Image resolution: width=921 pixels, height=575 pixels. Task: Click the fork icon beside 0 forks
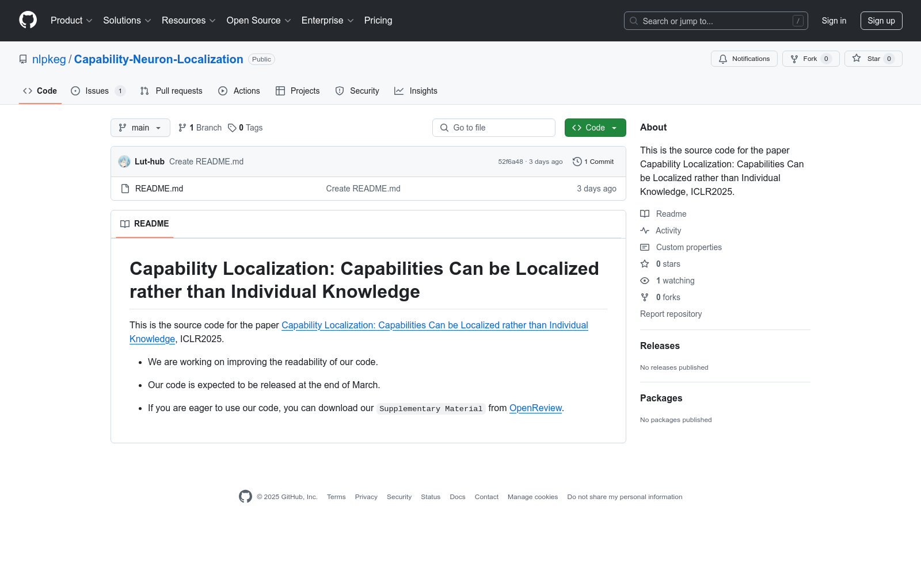click(645, 297)
